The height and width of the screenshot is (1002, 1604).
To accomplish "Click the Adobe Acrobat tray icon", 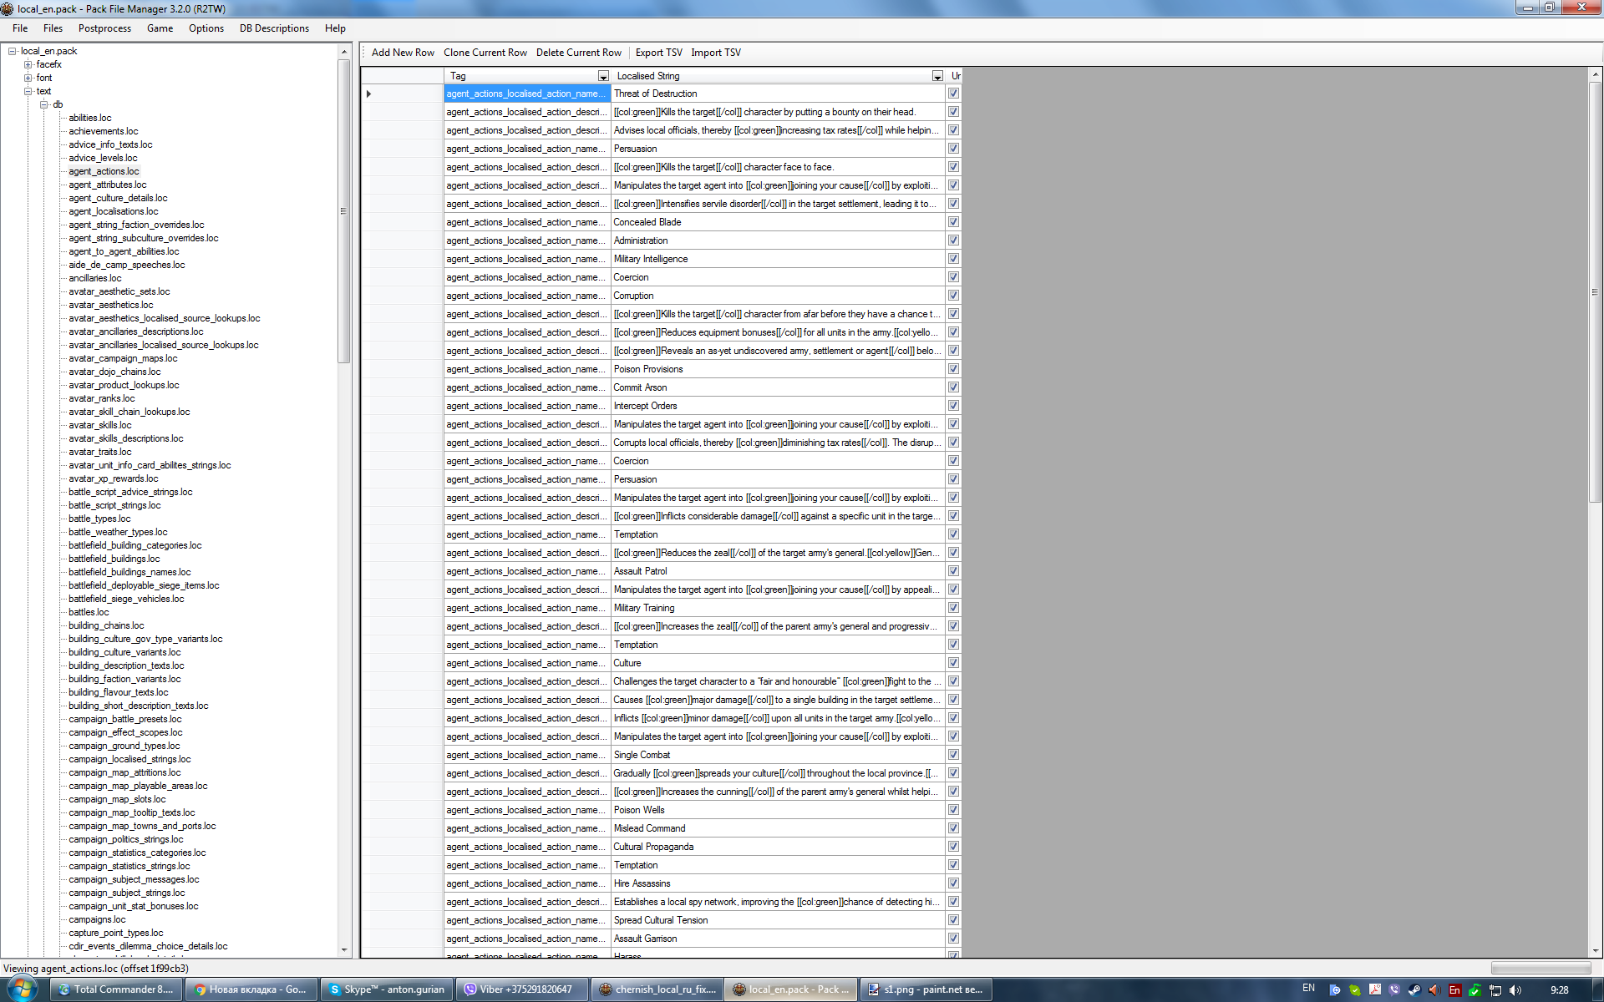I will click(1375, 989).
